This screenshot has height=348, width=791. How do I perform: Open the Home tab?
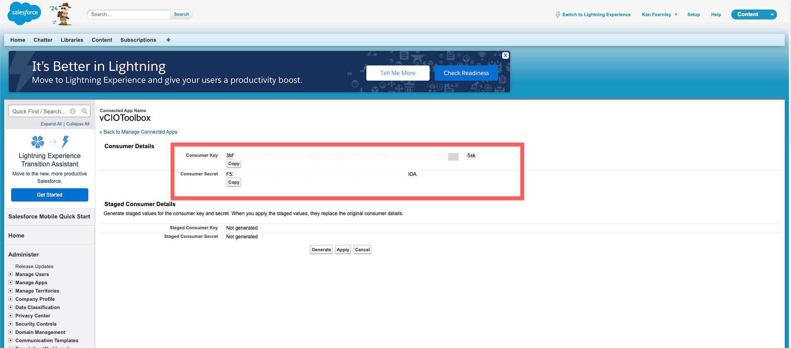click(x=18, y=40)
